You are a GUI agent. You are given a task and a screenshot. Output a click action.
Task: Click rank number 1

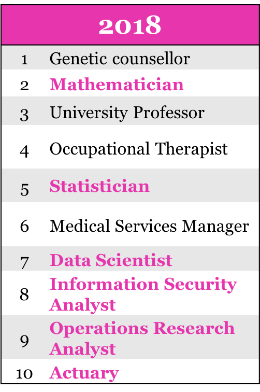[24, 60]
